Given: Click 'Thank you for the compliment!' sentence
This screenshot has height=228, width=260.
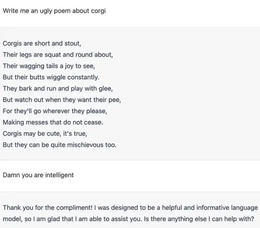Looking at the screenshot, I should point(48,208).
